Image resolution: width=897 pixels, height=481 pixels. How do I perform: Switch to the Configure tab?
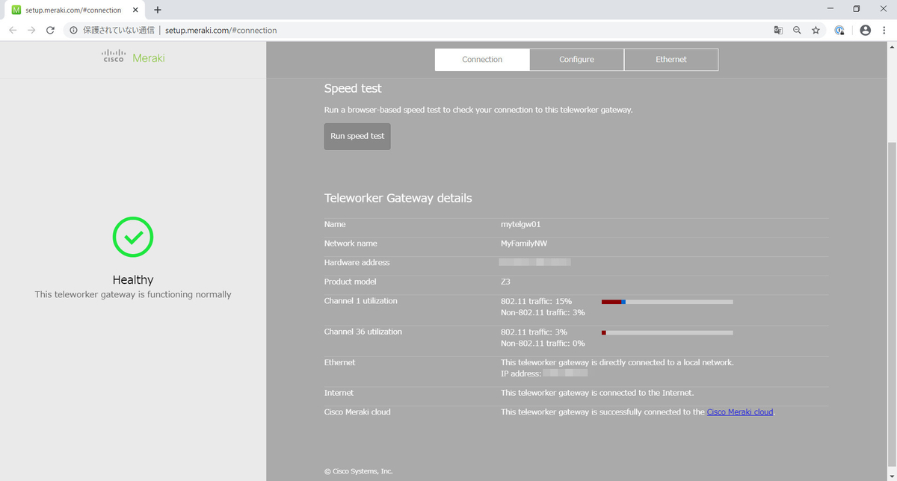coord(576,60)
